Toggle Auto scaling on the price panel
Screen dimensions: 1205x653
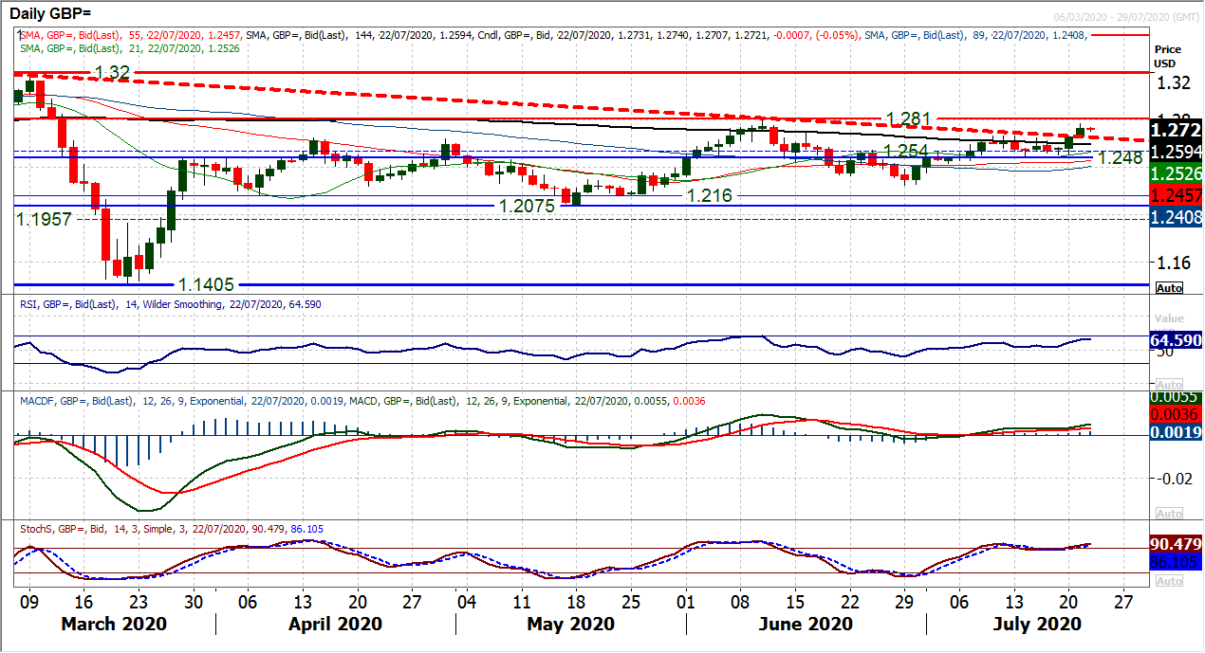tap(1170, 287)
